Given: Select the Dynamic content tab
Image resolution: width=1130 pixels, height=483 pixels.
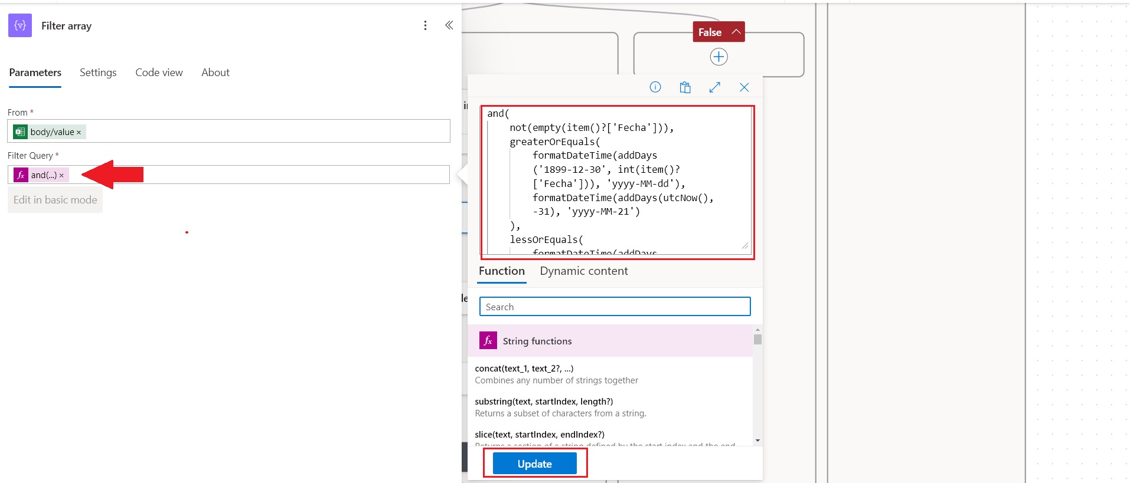Looking at the screenshot, I should coord(583,271).
